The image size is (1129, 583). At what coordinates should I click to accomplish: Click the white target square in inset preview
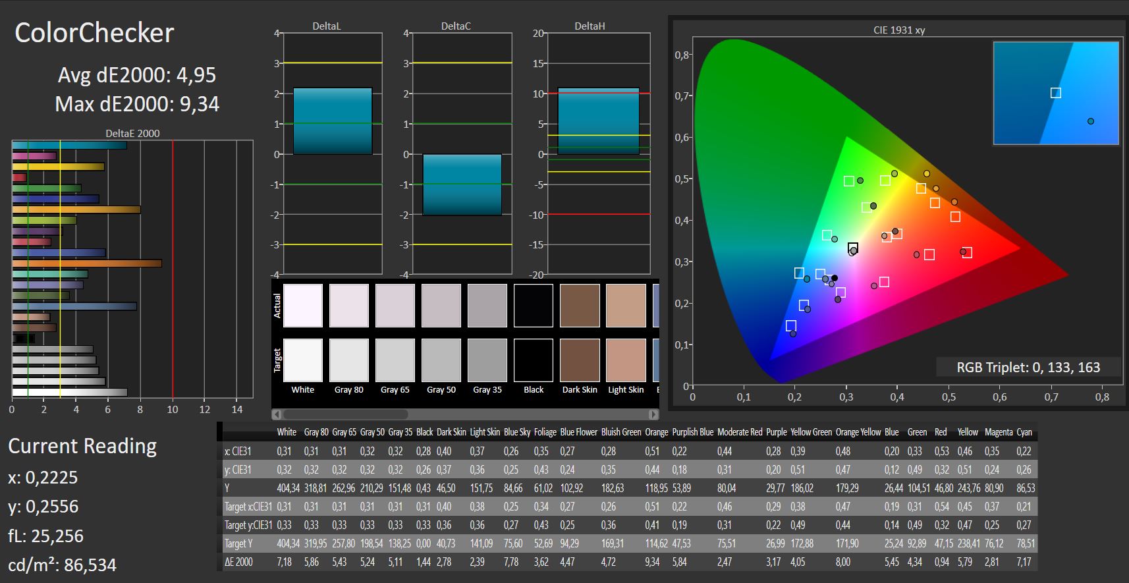click(1055, 93)
